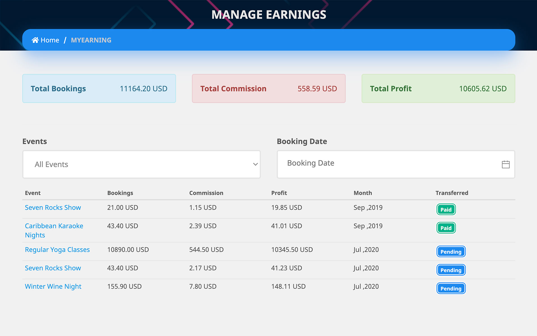Open the Winter Wine Night event link
The width and height of the screenshot is (537, 336).
(53, 286)
